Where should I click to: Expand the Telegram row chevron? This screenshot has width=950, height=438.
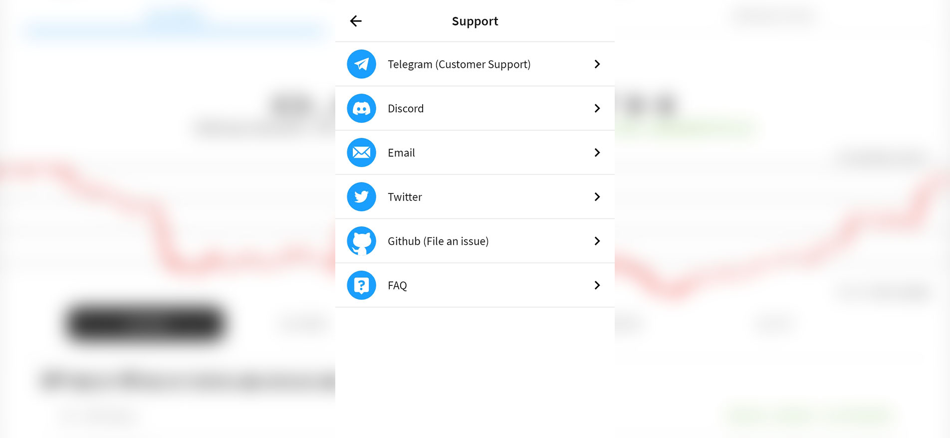pyautogui.click(x=597, y=64)
